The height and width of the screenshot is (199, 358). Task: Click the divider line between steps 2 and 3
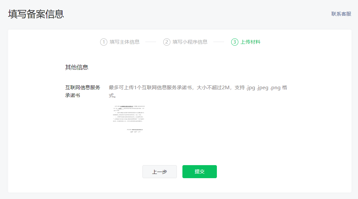(x=219, y=42)
